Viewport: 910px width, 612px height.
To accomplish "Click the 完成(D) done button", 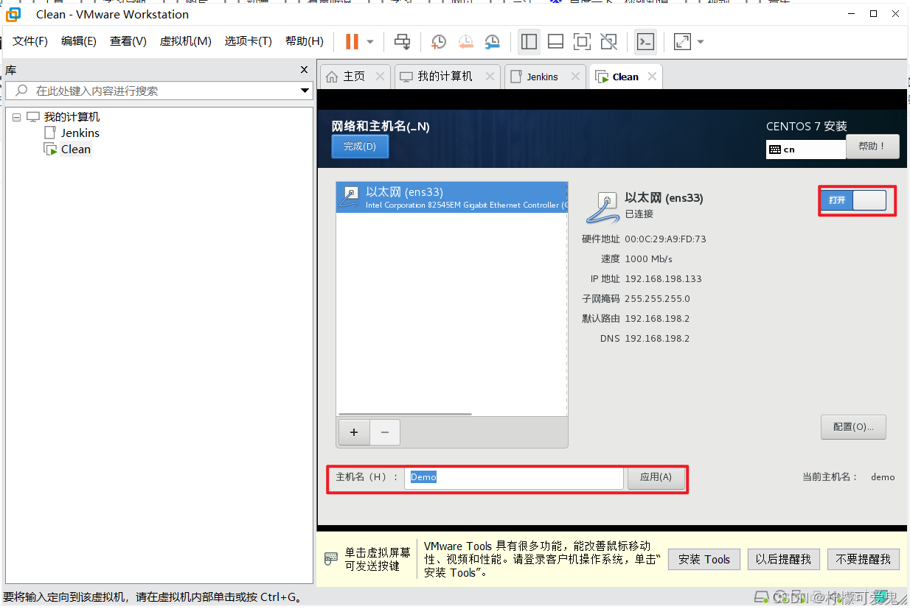I will coord(360,147).
